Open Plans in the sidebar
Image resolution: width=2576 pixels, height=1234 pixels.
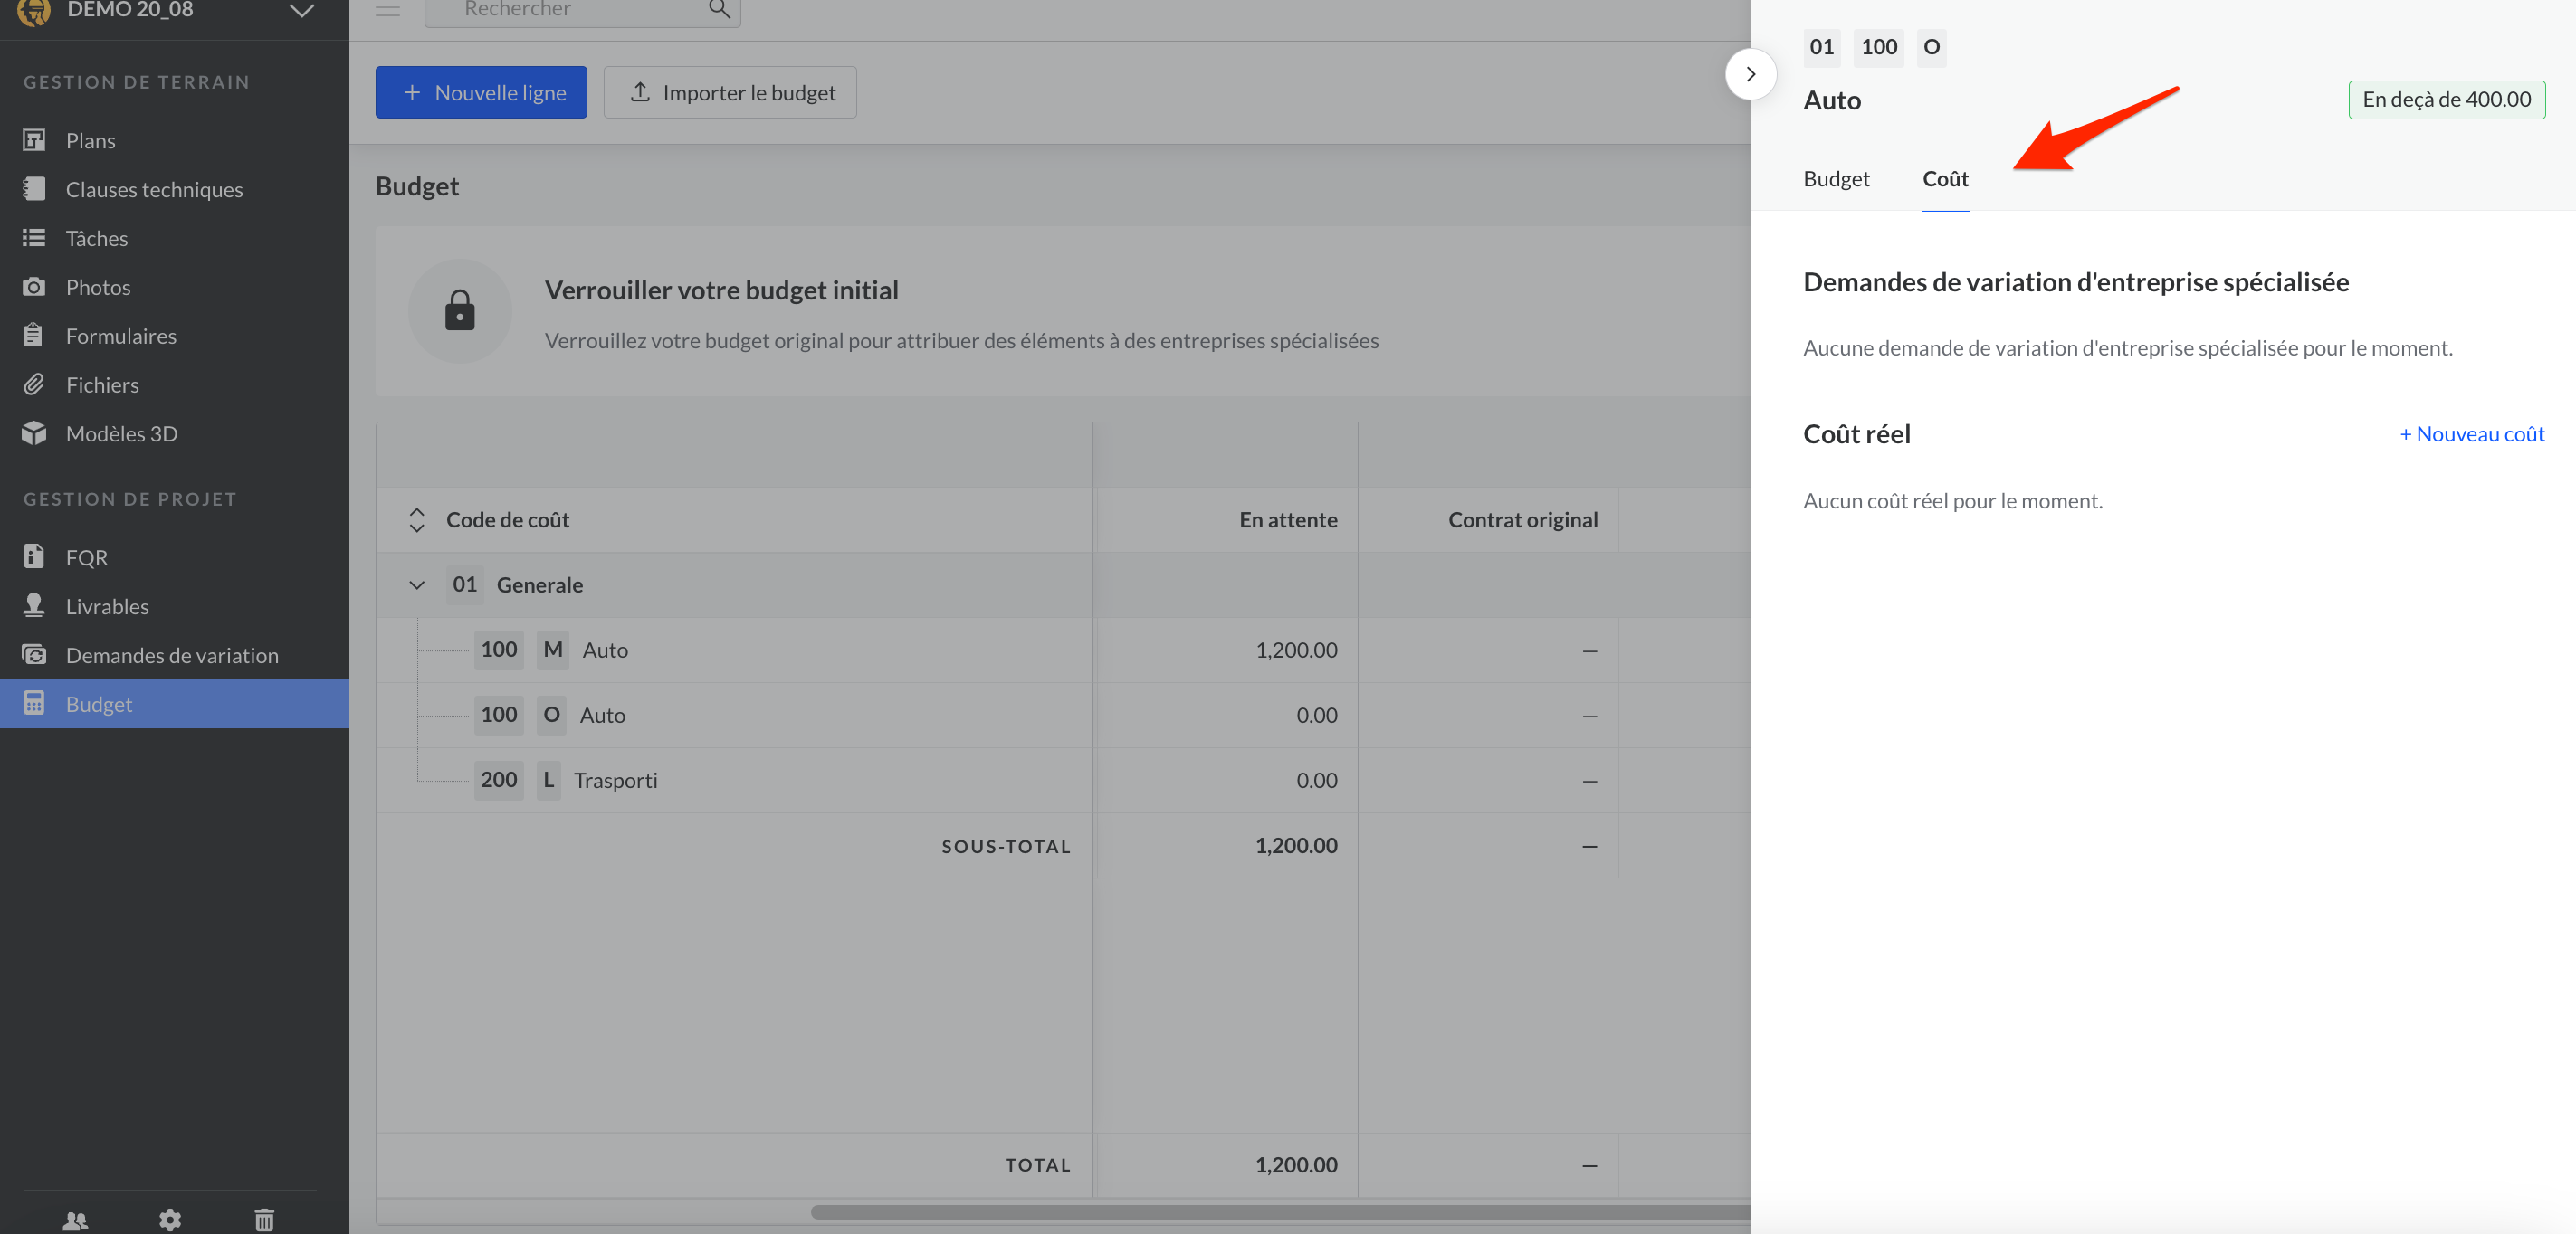[90, 141]
